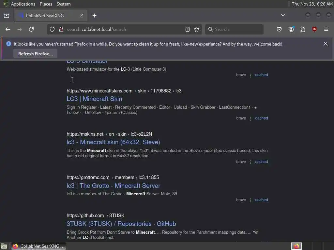Bookmark this page with star icon
The image size is (334, 250).
(197, 29)
